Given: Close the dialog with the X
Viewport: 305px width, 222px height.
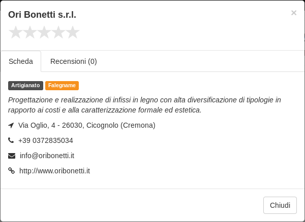Looking at the screenshot, I should (294, 13).
